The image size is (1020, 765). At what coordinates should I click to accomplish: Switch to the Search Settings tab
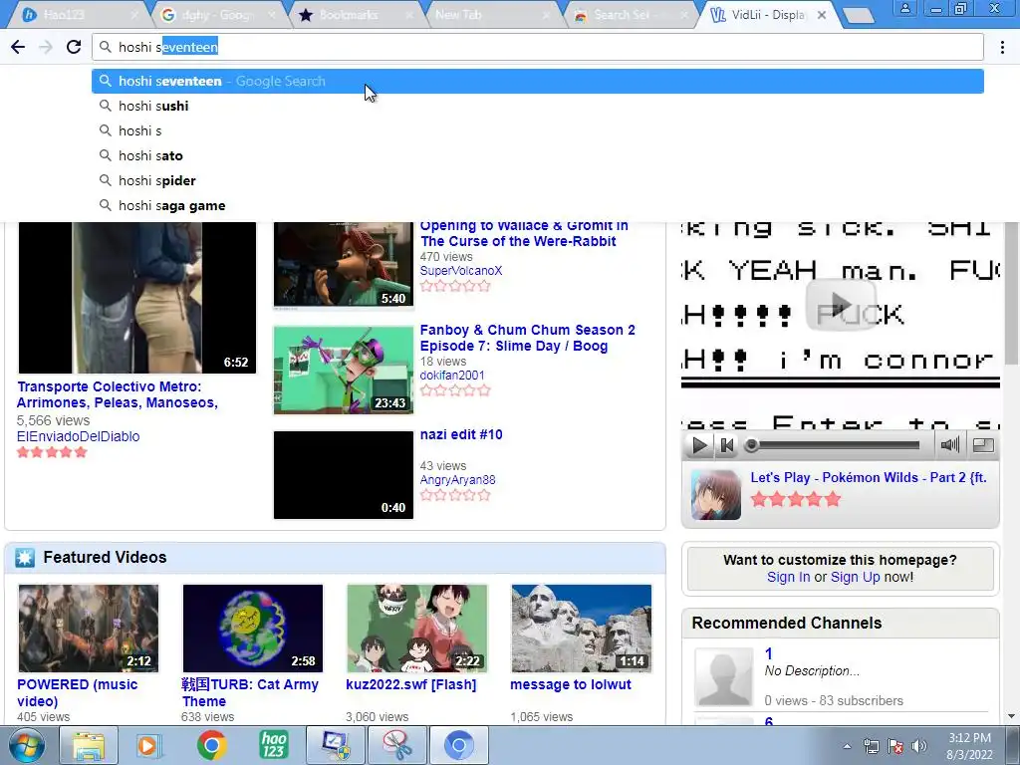click(x=630, y=15)
